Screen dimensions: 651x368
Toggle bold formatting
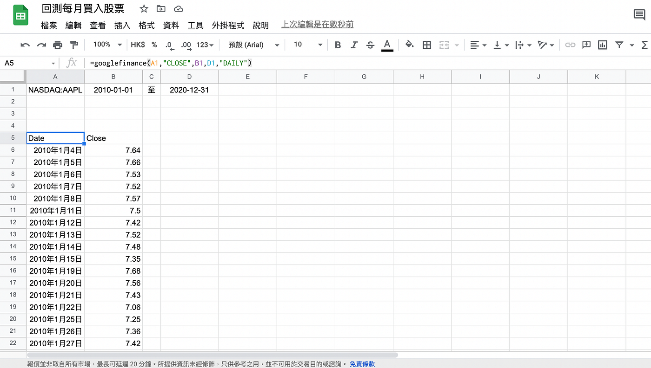point(338,45)
